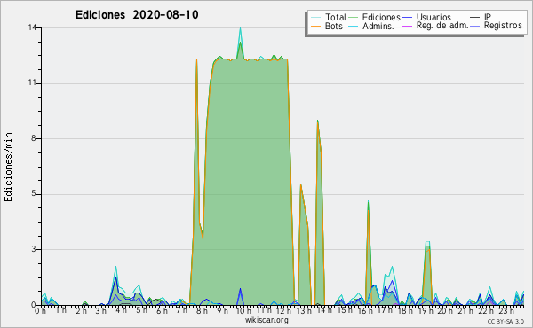Click the 'CC BY-SA 3.0' license text
This screenshot has height=328, width=533.
[x=505, y=321]
